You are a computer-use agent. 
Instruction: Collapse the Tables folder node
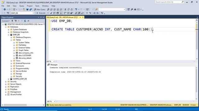[x=11, y=40]
